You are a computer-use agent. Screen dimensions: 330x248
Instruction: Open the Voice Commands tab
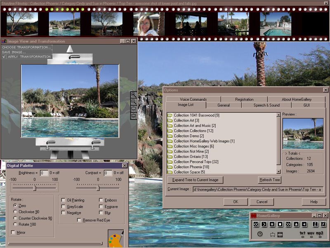193,99
